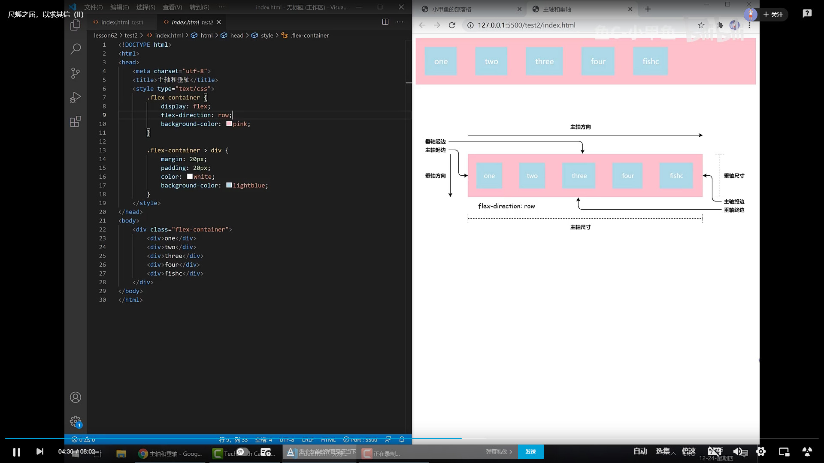Click the Accounts icon in activity bar
Screen dimensions: 824x463
tap(76, 397)
